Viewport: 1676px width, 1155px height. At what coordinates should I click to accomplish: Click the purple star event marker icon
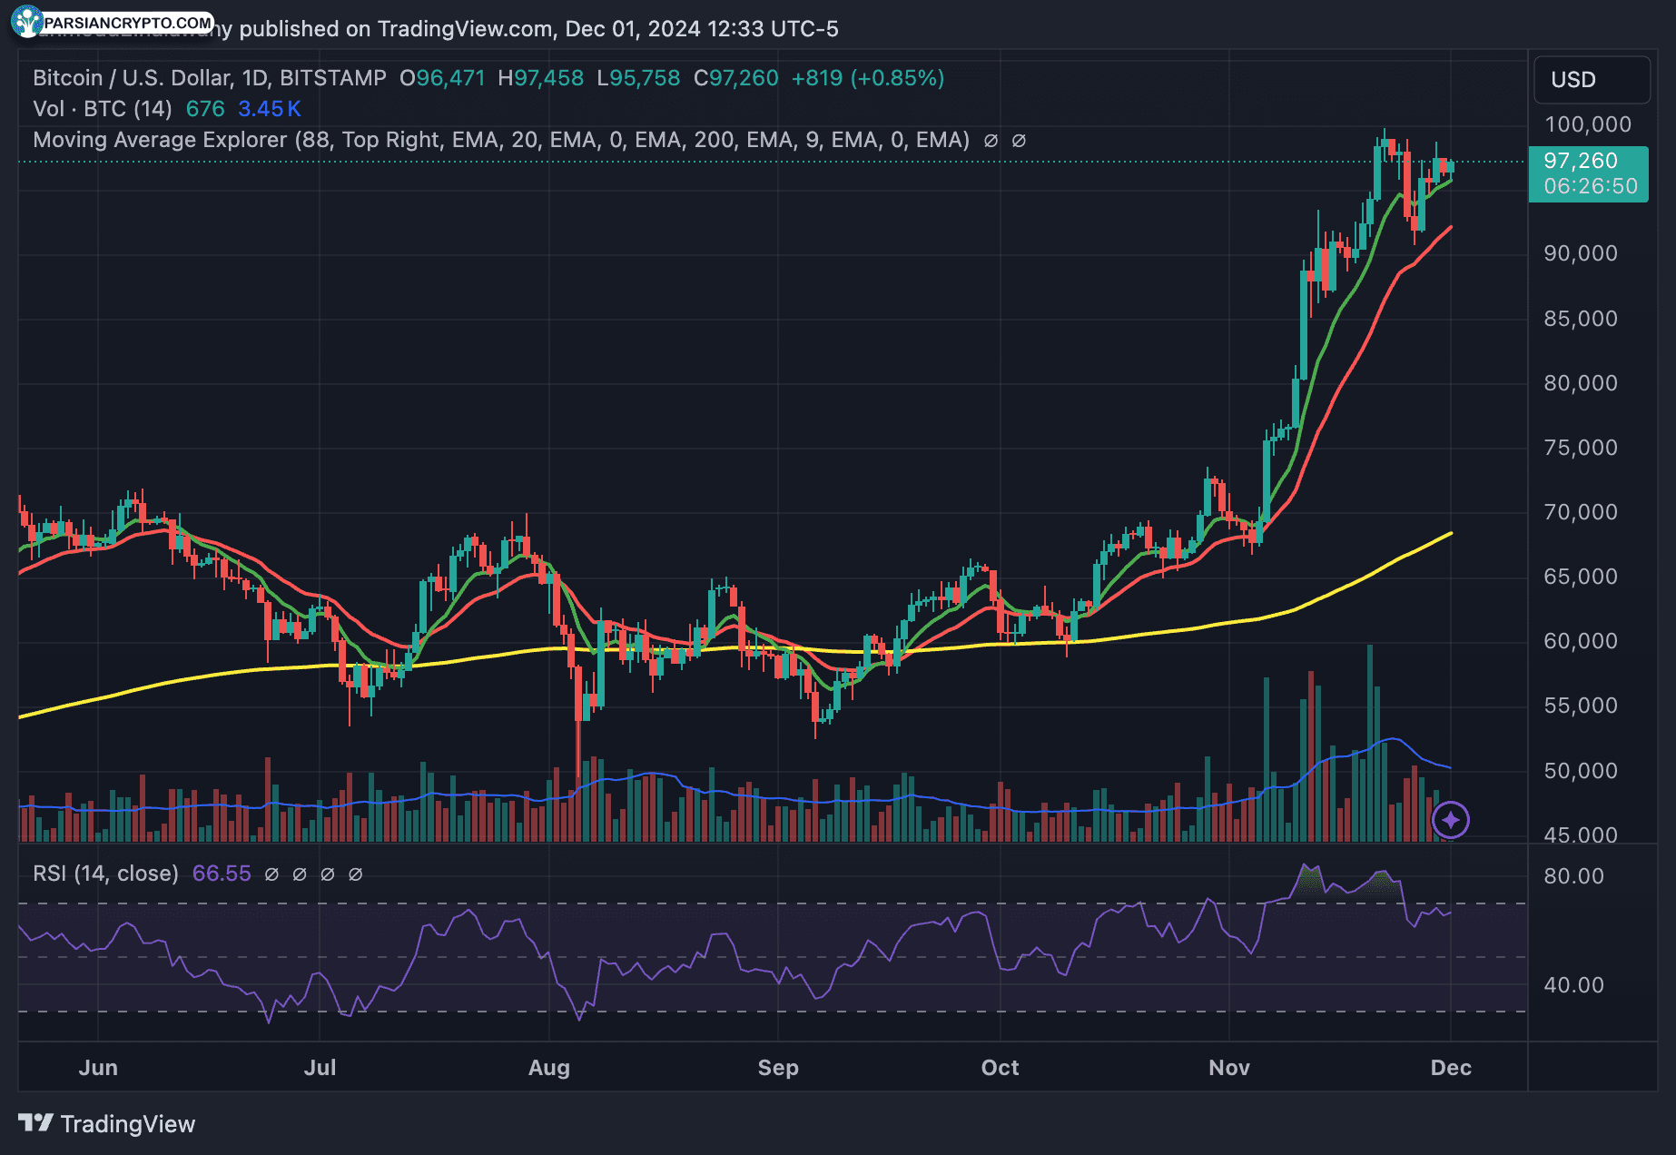[1451, 820]
